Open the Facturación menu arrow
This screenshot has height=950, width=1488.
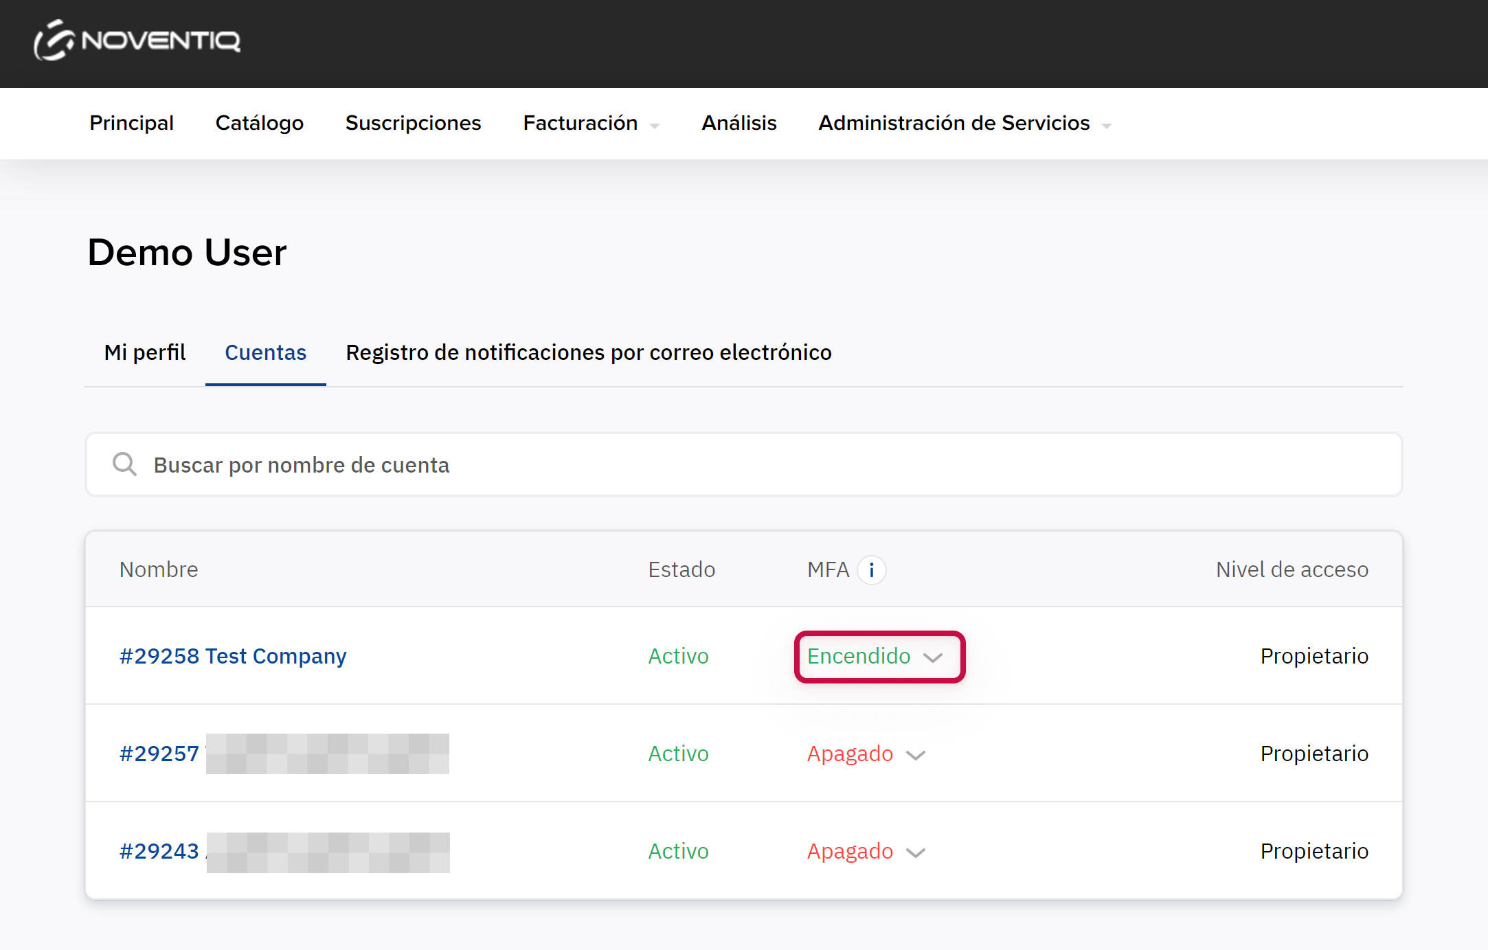(655, 126)
